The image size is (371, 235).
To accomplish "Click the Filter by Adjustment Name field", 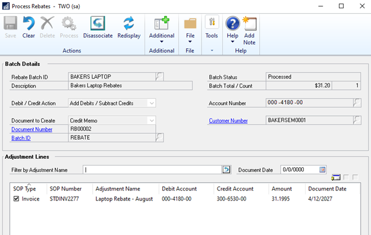I will click(152, 170).
